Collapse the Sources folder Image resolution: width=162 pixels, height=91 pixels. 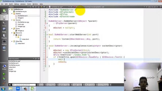[12, 20]
